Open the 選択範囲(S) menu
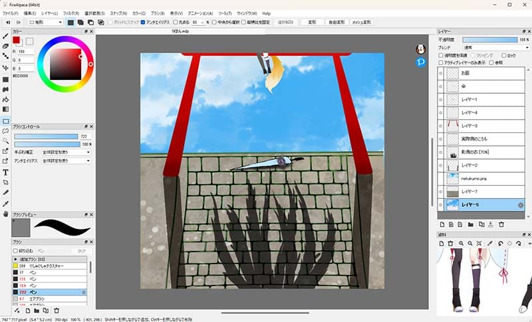 click(x=94, y=13)
